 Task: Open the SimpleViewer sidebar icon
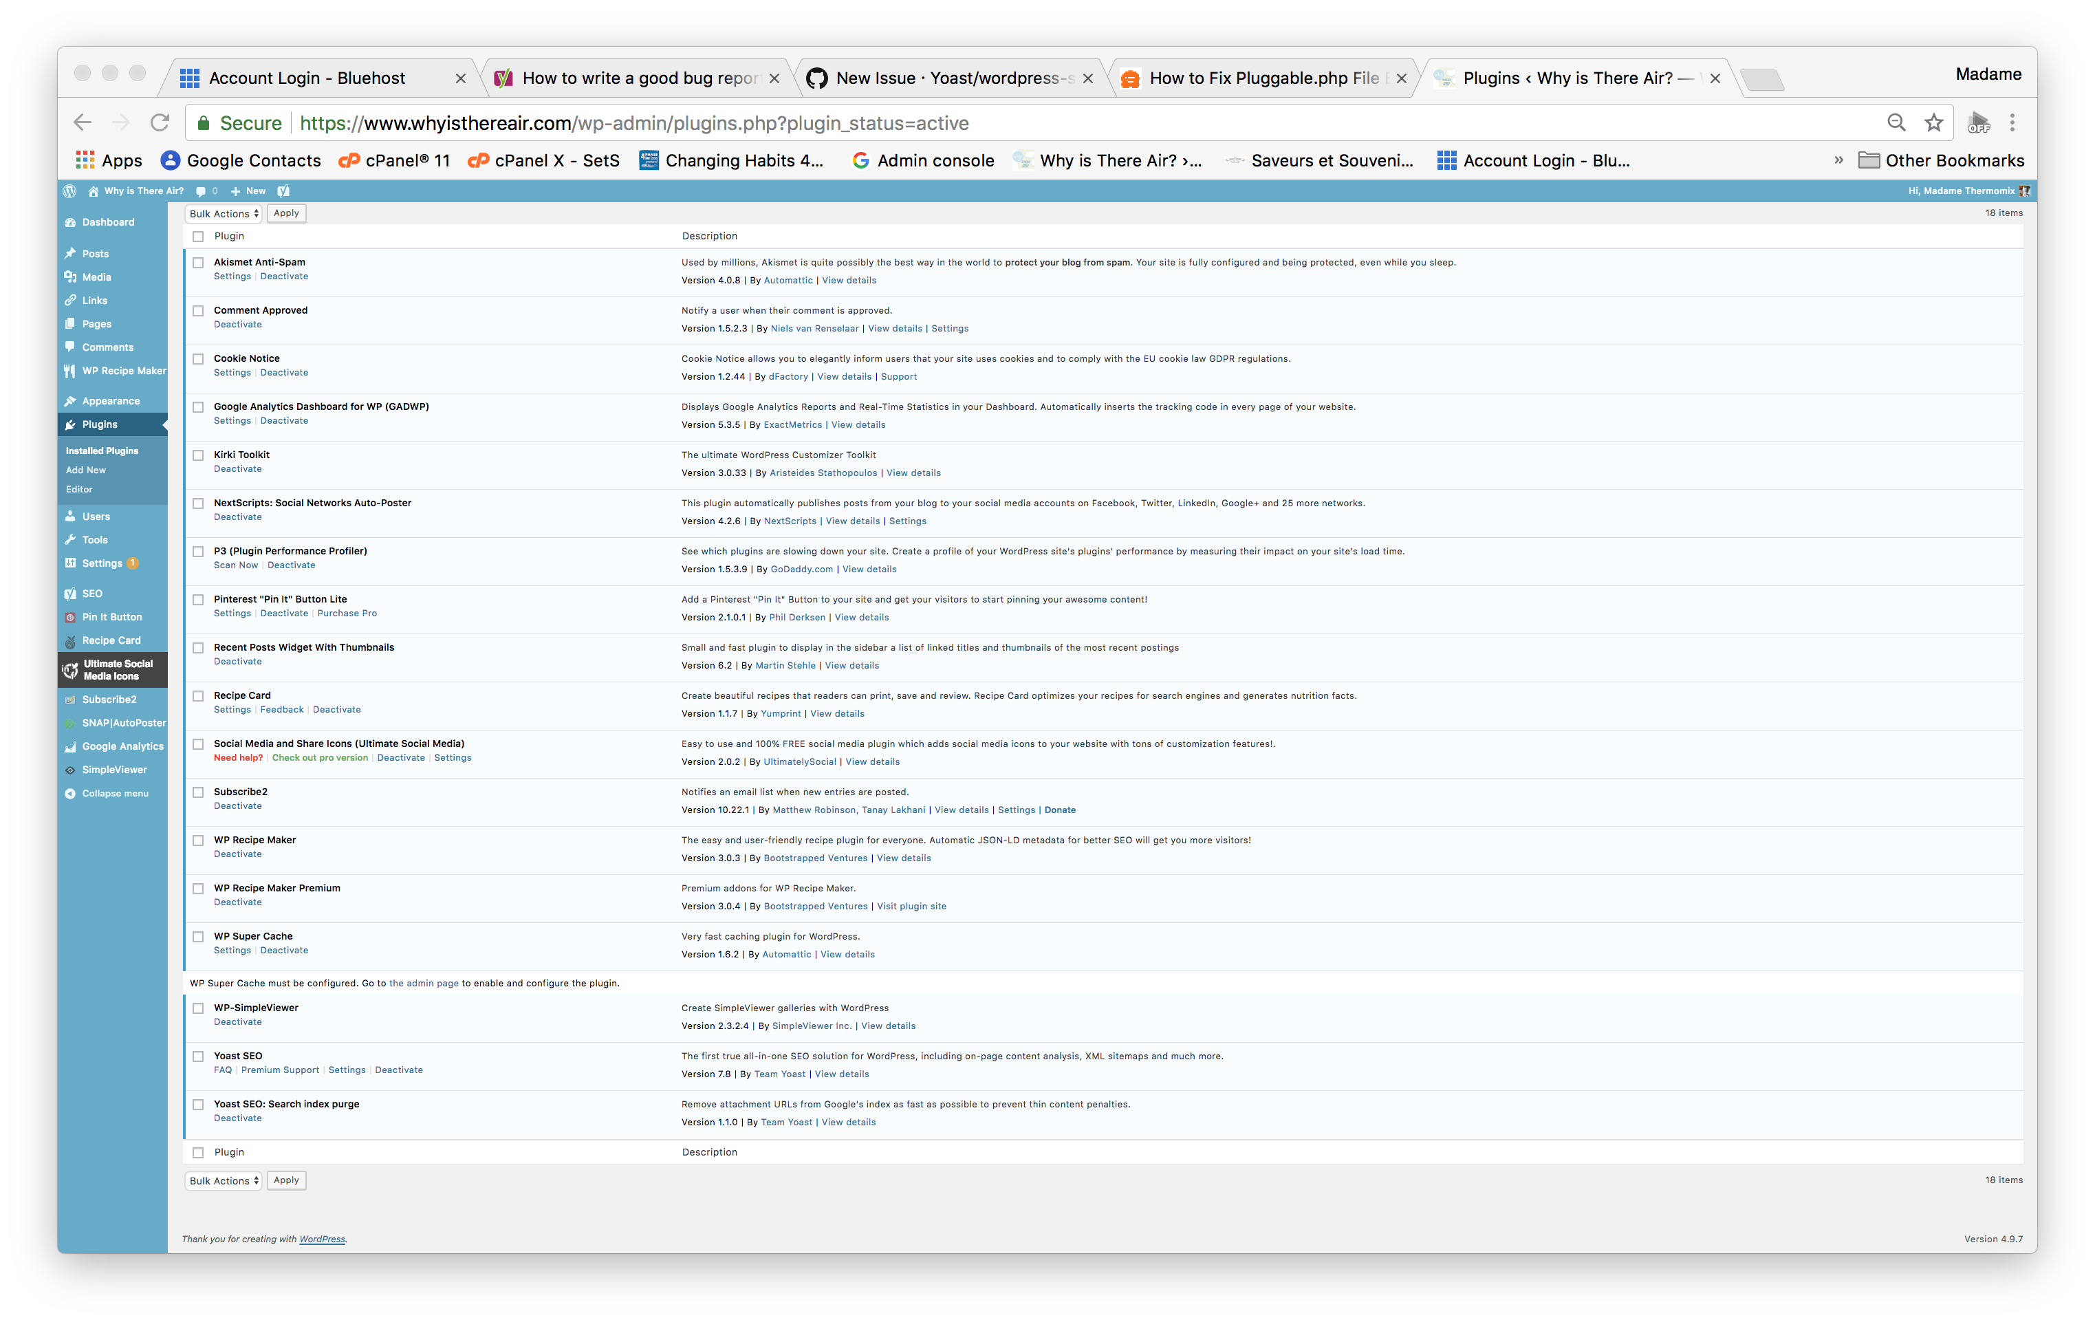(70, 770)
